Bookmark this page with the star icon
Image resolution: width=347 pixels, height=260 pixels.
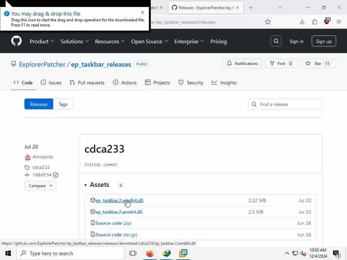[268, 22]
